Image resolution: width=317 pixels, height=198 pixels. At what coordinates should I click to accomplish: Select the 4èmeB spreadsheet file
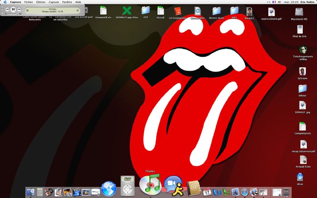(160, 13)
